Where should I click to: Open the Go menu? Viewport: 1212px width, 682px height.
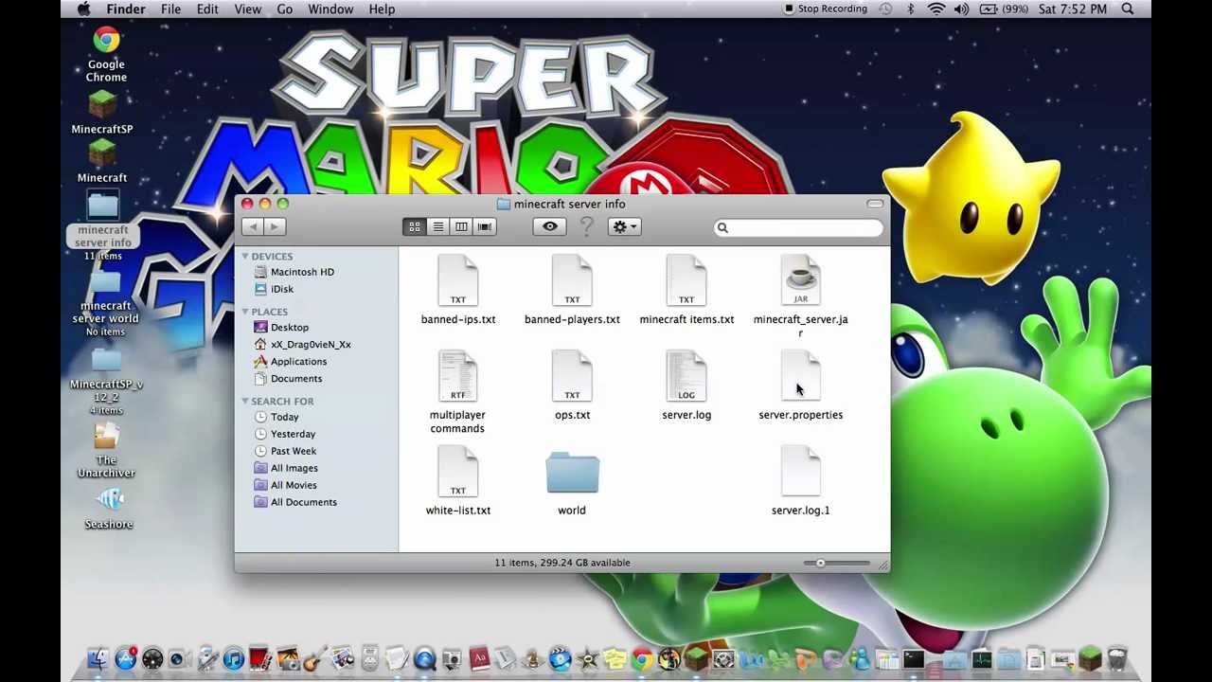(x=285, y=9)
